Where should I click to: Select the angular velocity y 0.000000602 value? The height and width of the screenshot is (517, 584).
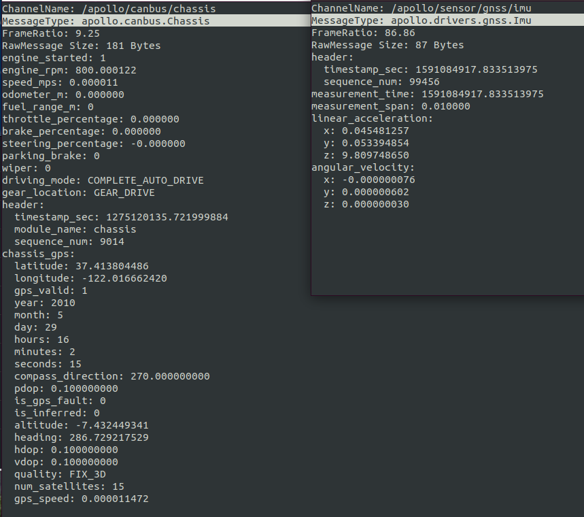[x=375, y=192]
